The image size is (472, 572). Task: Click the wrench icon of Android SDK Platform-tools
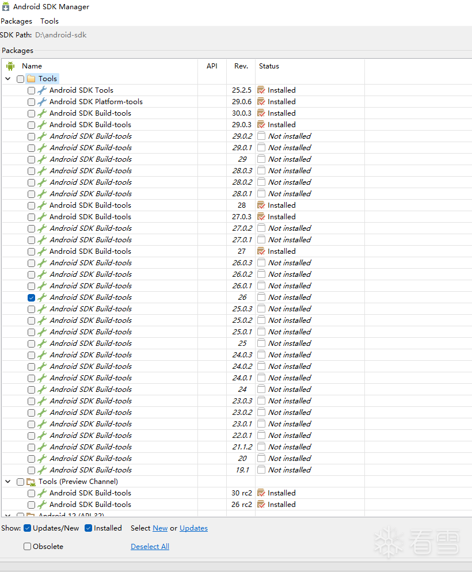click(42, 102)
